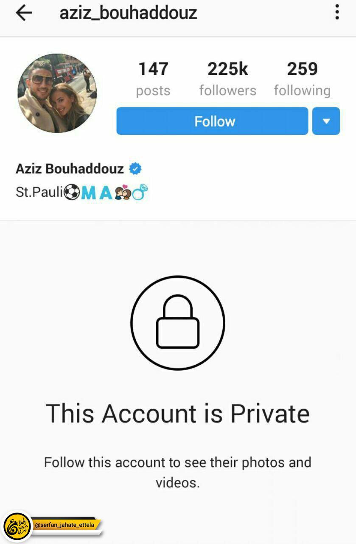Click the padlock private account icon

point(177,323)
